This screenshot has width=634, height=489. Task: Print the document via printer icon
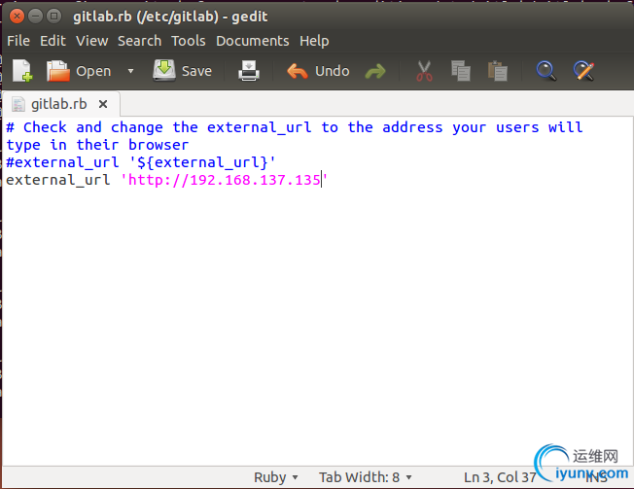pos(249,71)
